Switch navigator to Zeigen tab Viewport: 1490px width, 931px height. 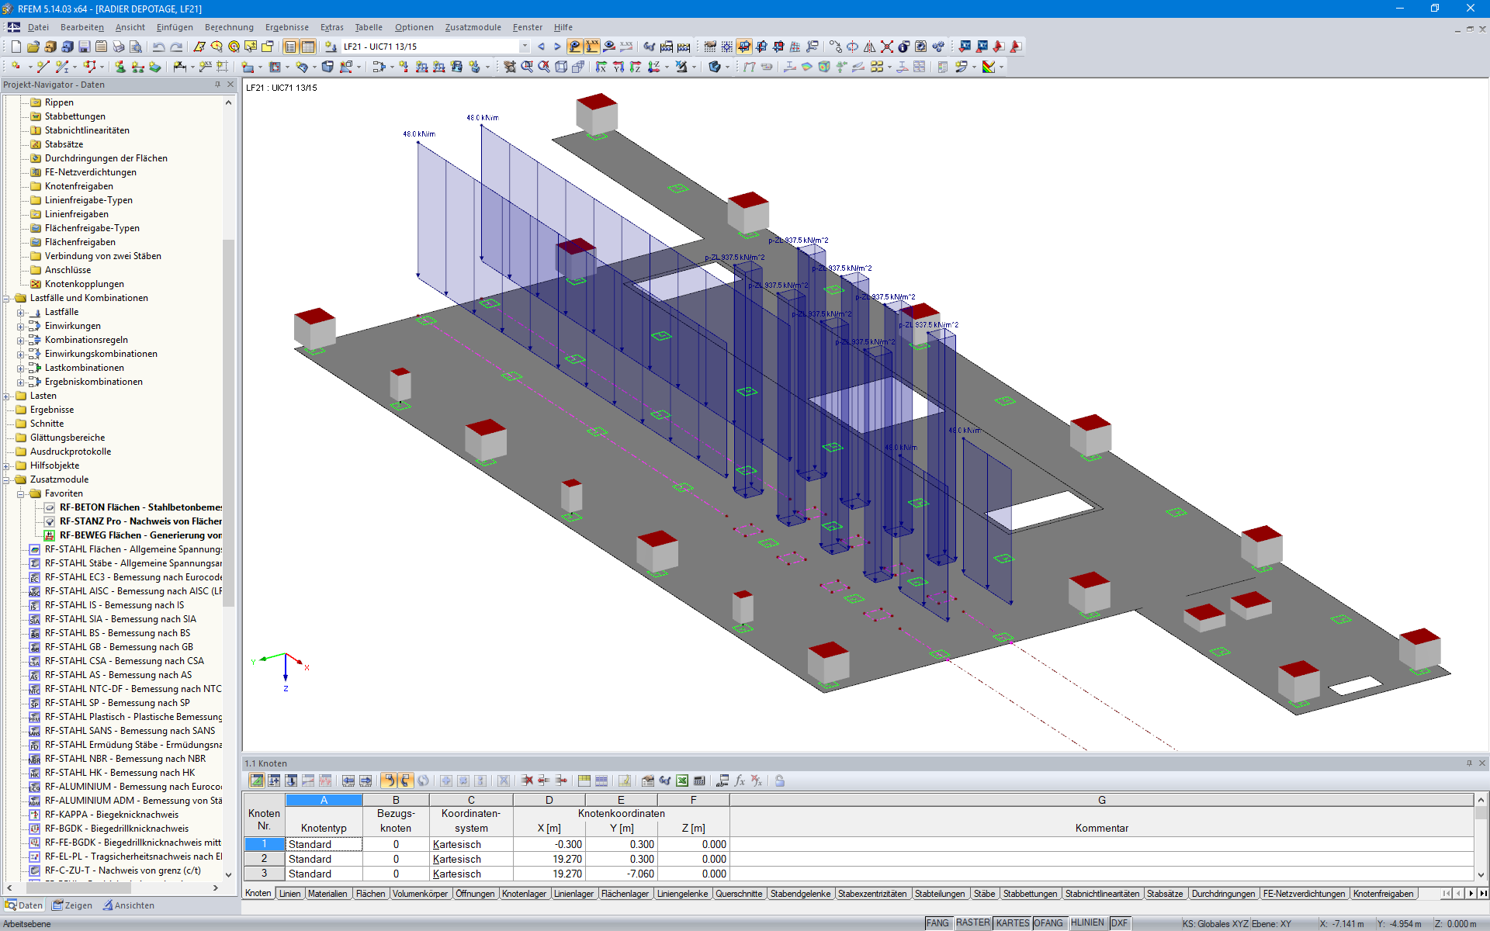point(71,905)
